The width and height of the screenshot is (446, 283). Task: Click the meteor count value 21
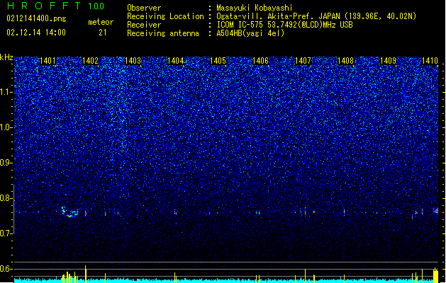click(x=103, y=33)
